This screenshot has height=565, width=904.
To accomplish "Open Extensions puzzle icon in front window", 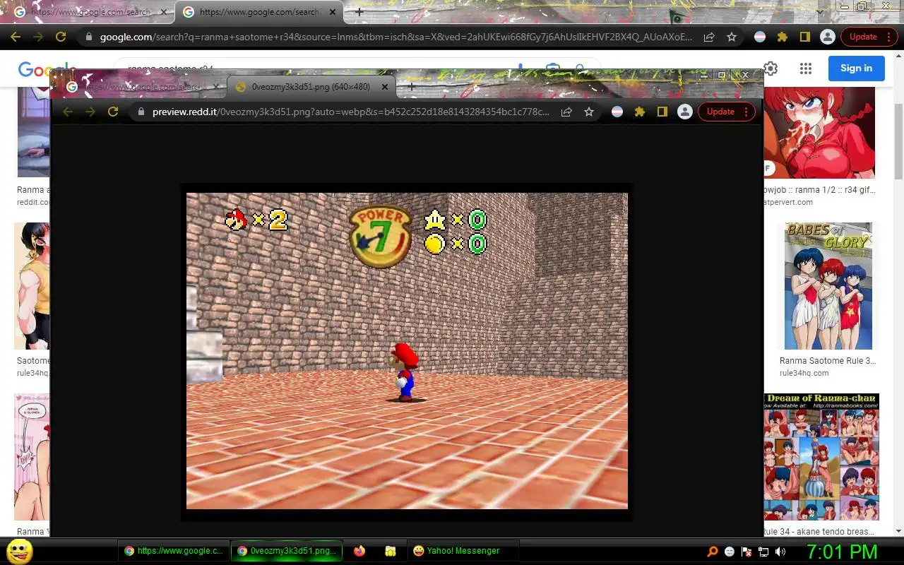I will [x=640, y=112].
